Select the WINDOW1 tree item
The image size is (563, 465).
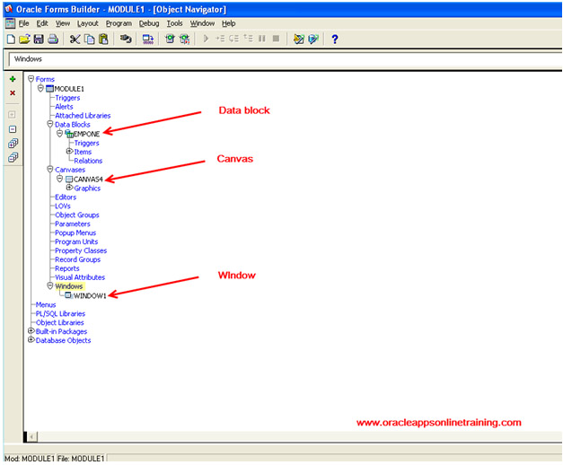90,295
